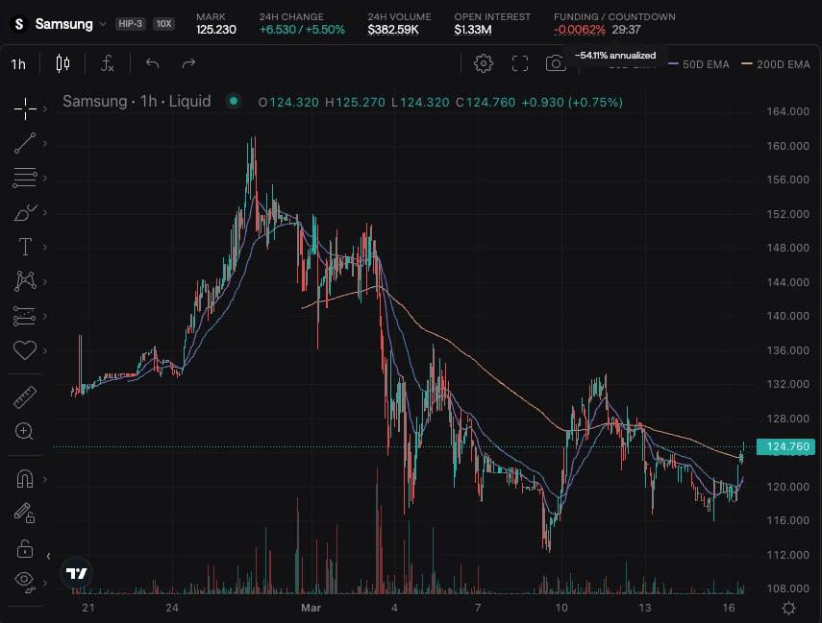Choose the candlestick chart style button
Screen dimensions: 822x623
pos(63,63)
